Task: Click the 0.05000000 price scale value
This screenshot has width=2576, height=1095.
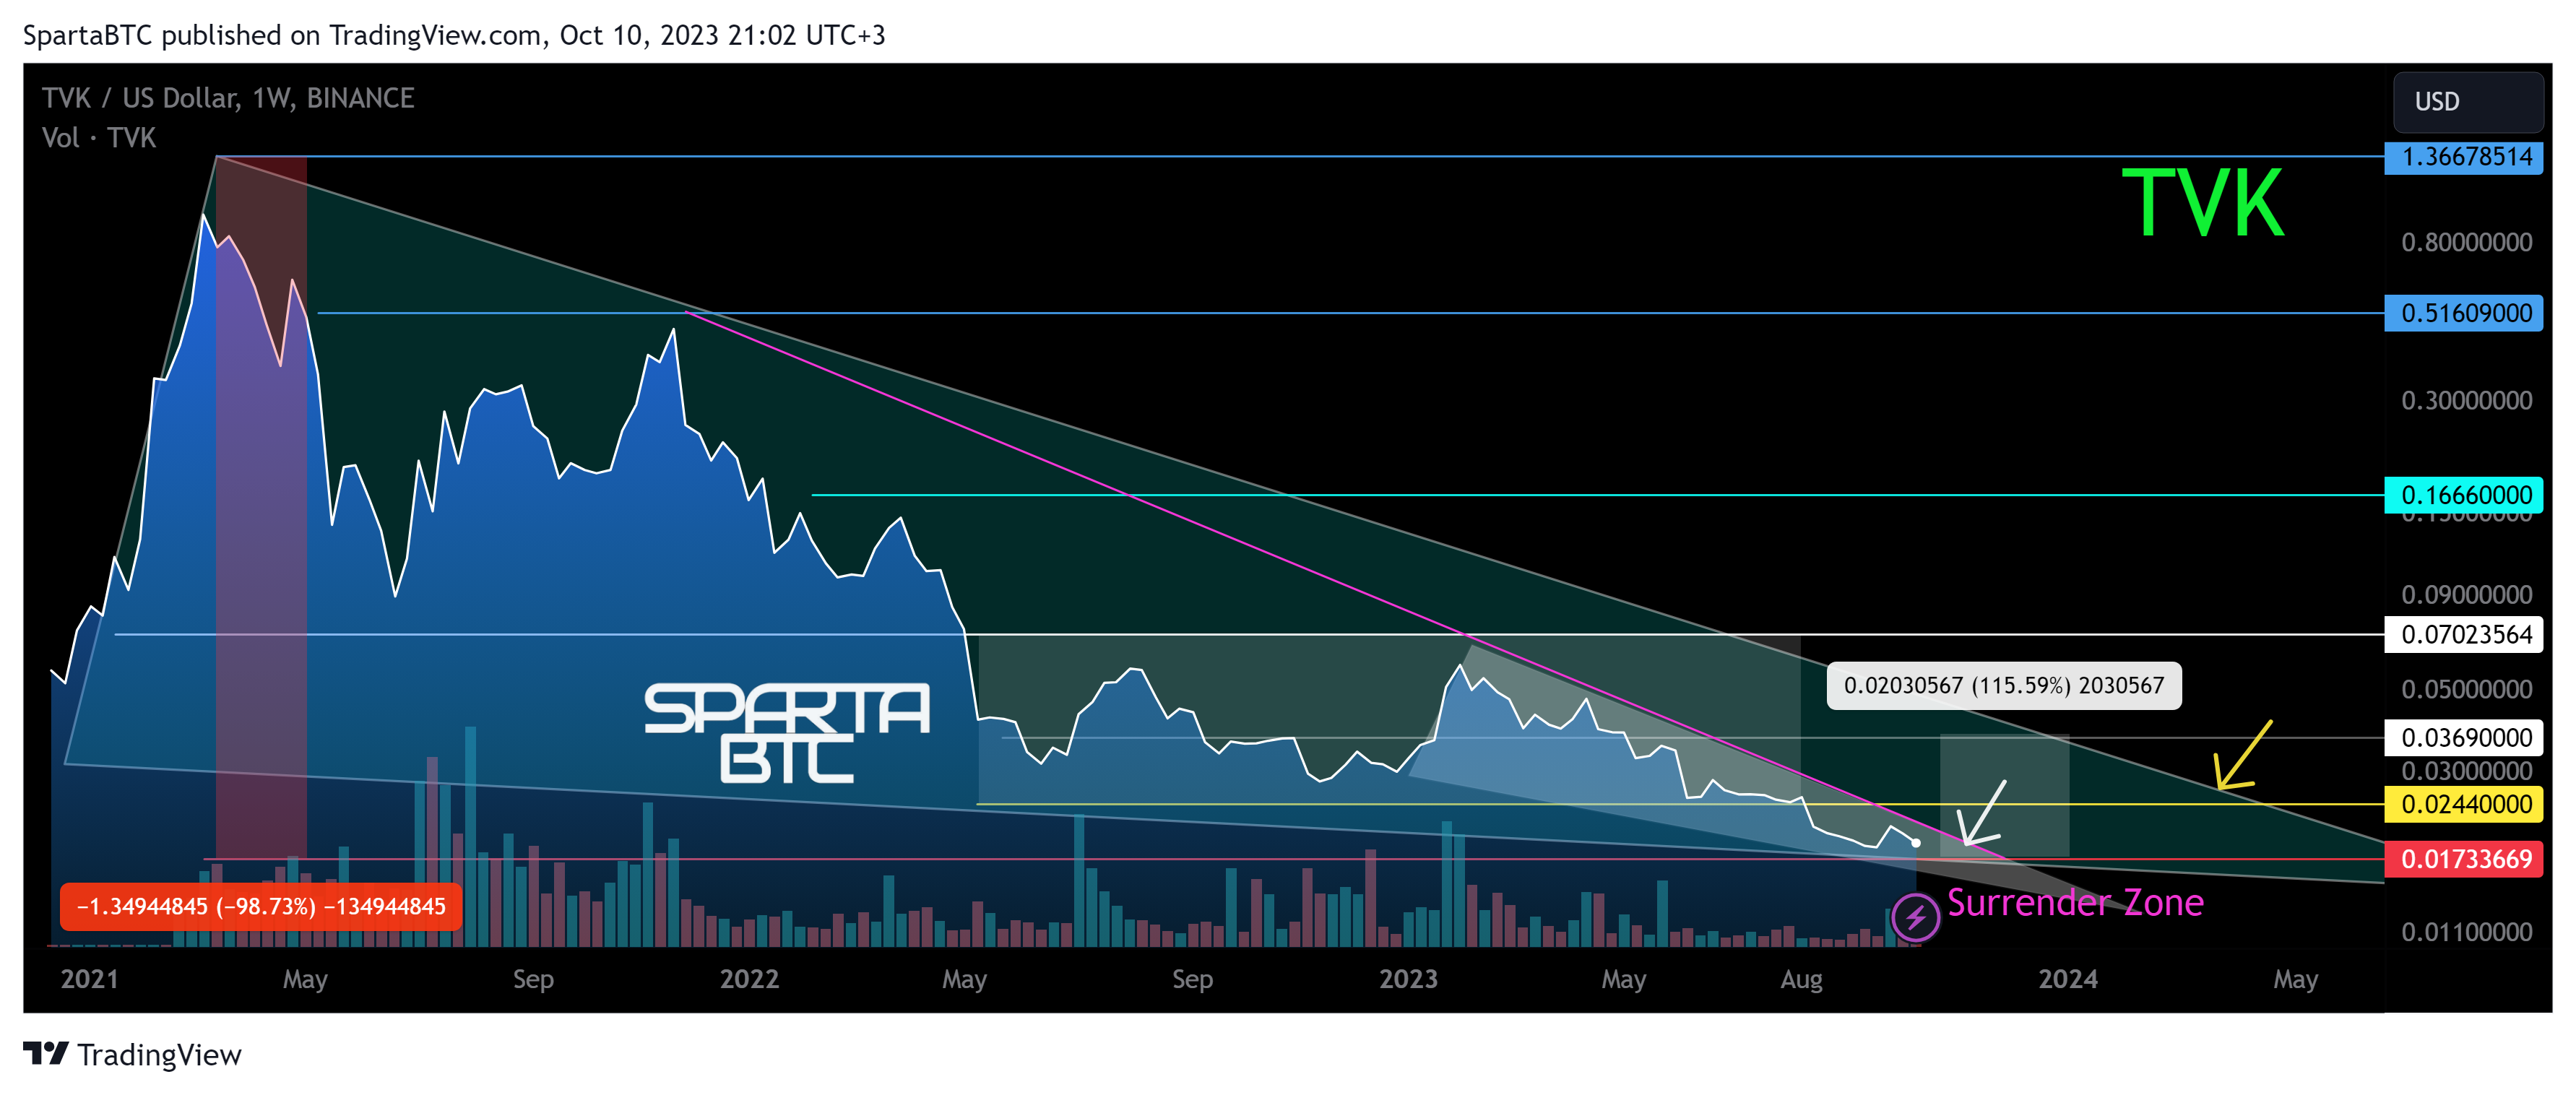Action: pyautogui.click(x=2466, y=689)
